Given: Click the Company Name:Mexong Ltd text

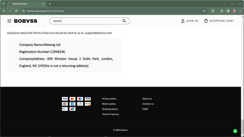Looking at the screenshot, I should pos(40,45).
